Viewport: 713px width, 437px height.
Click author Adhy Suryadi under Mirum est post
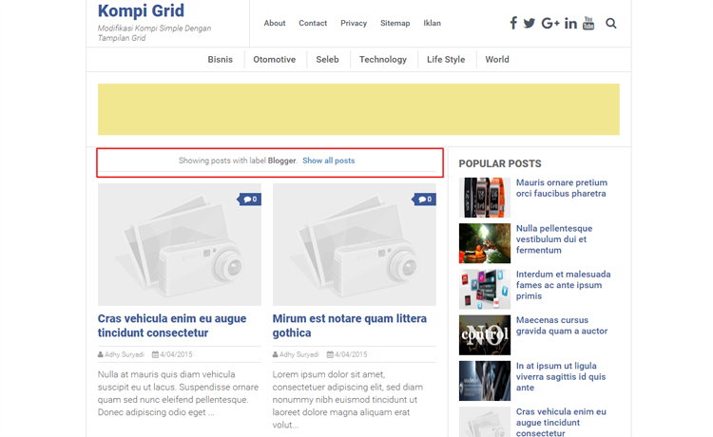pos(296,354)
